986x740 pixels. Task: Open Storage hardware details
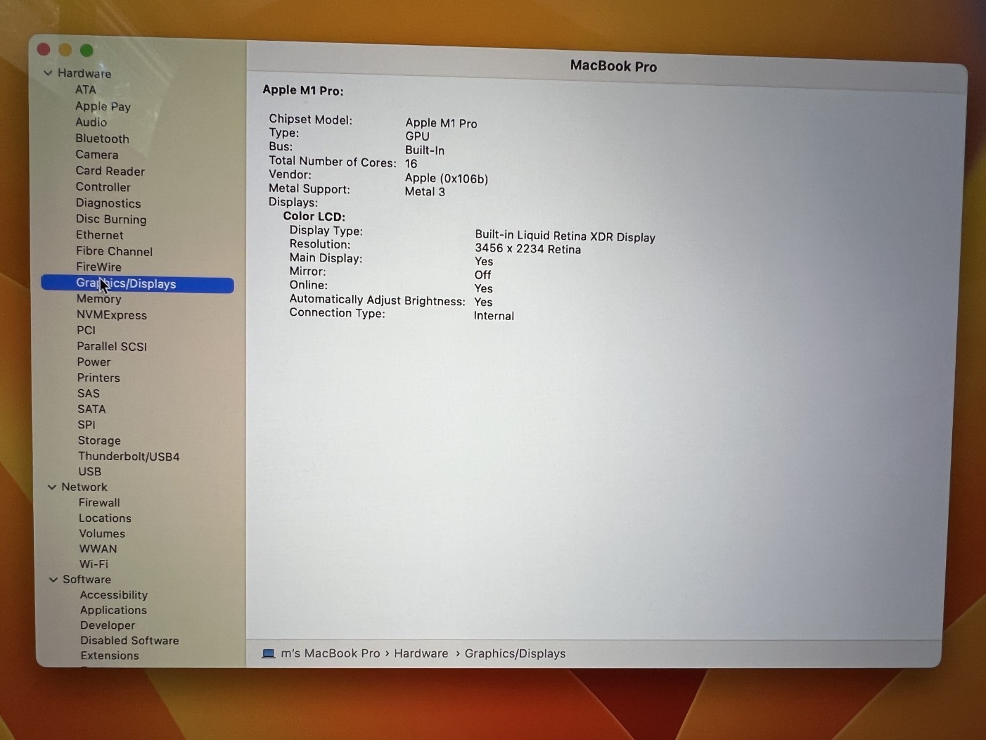[x=99, y=441]
